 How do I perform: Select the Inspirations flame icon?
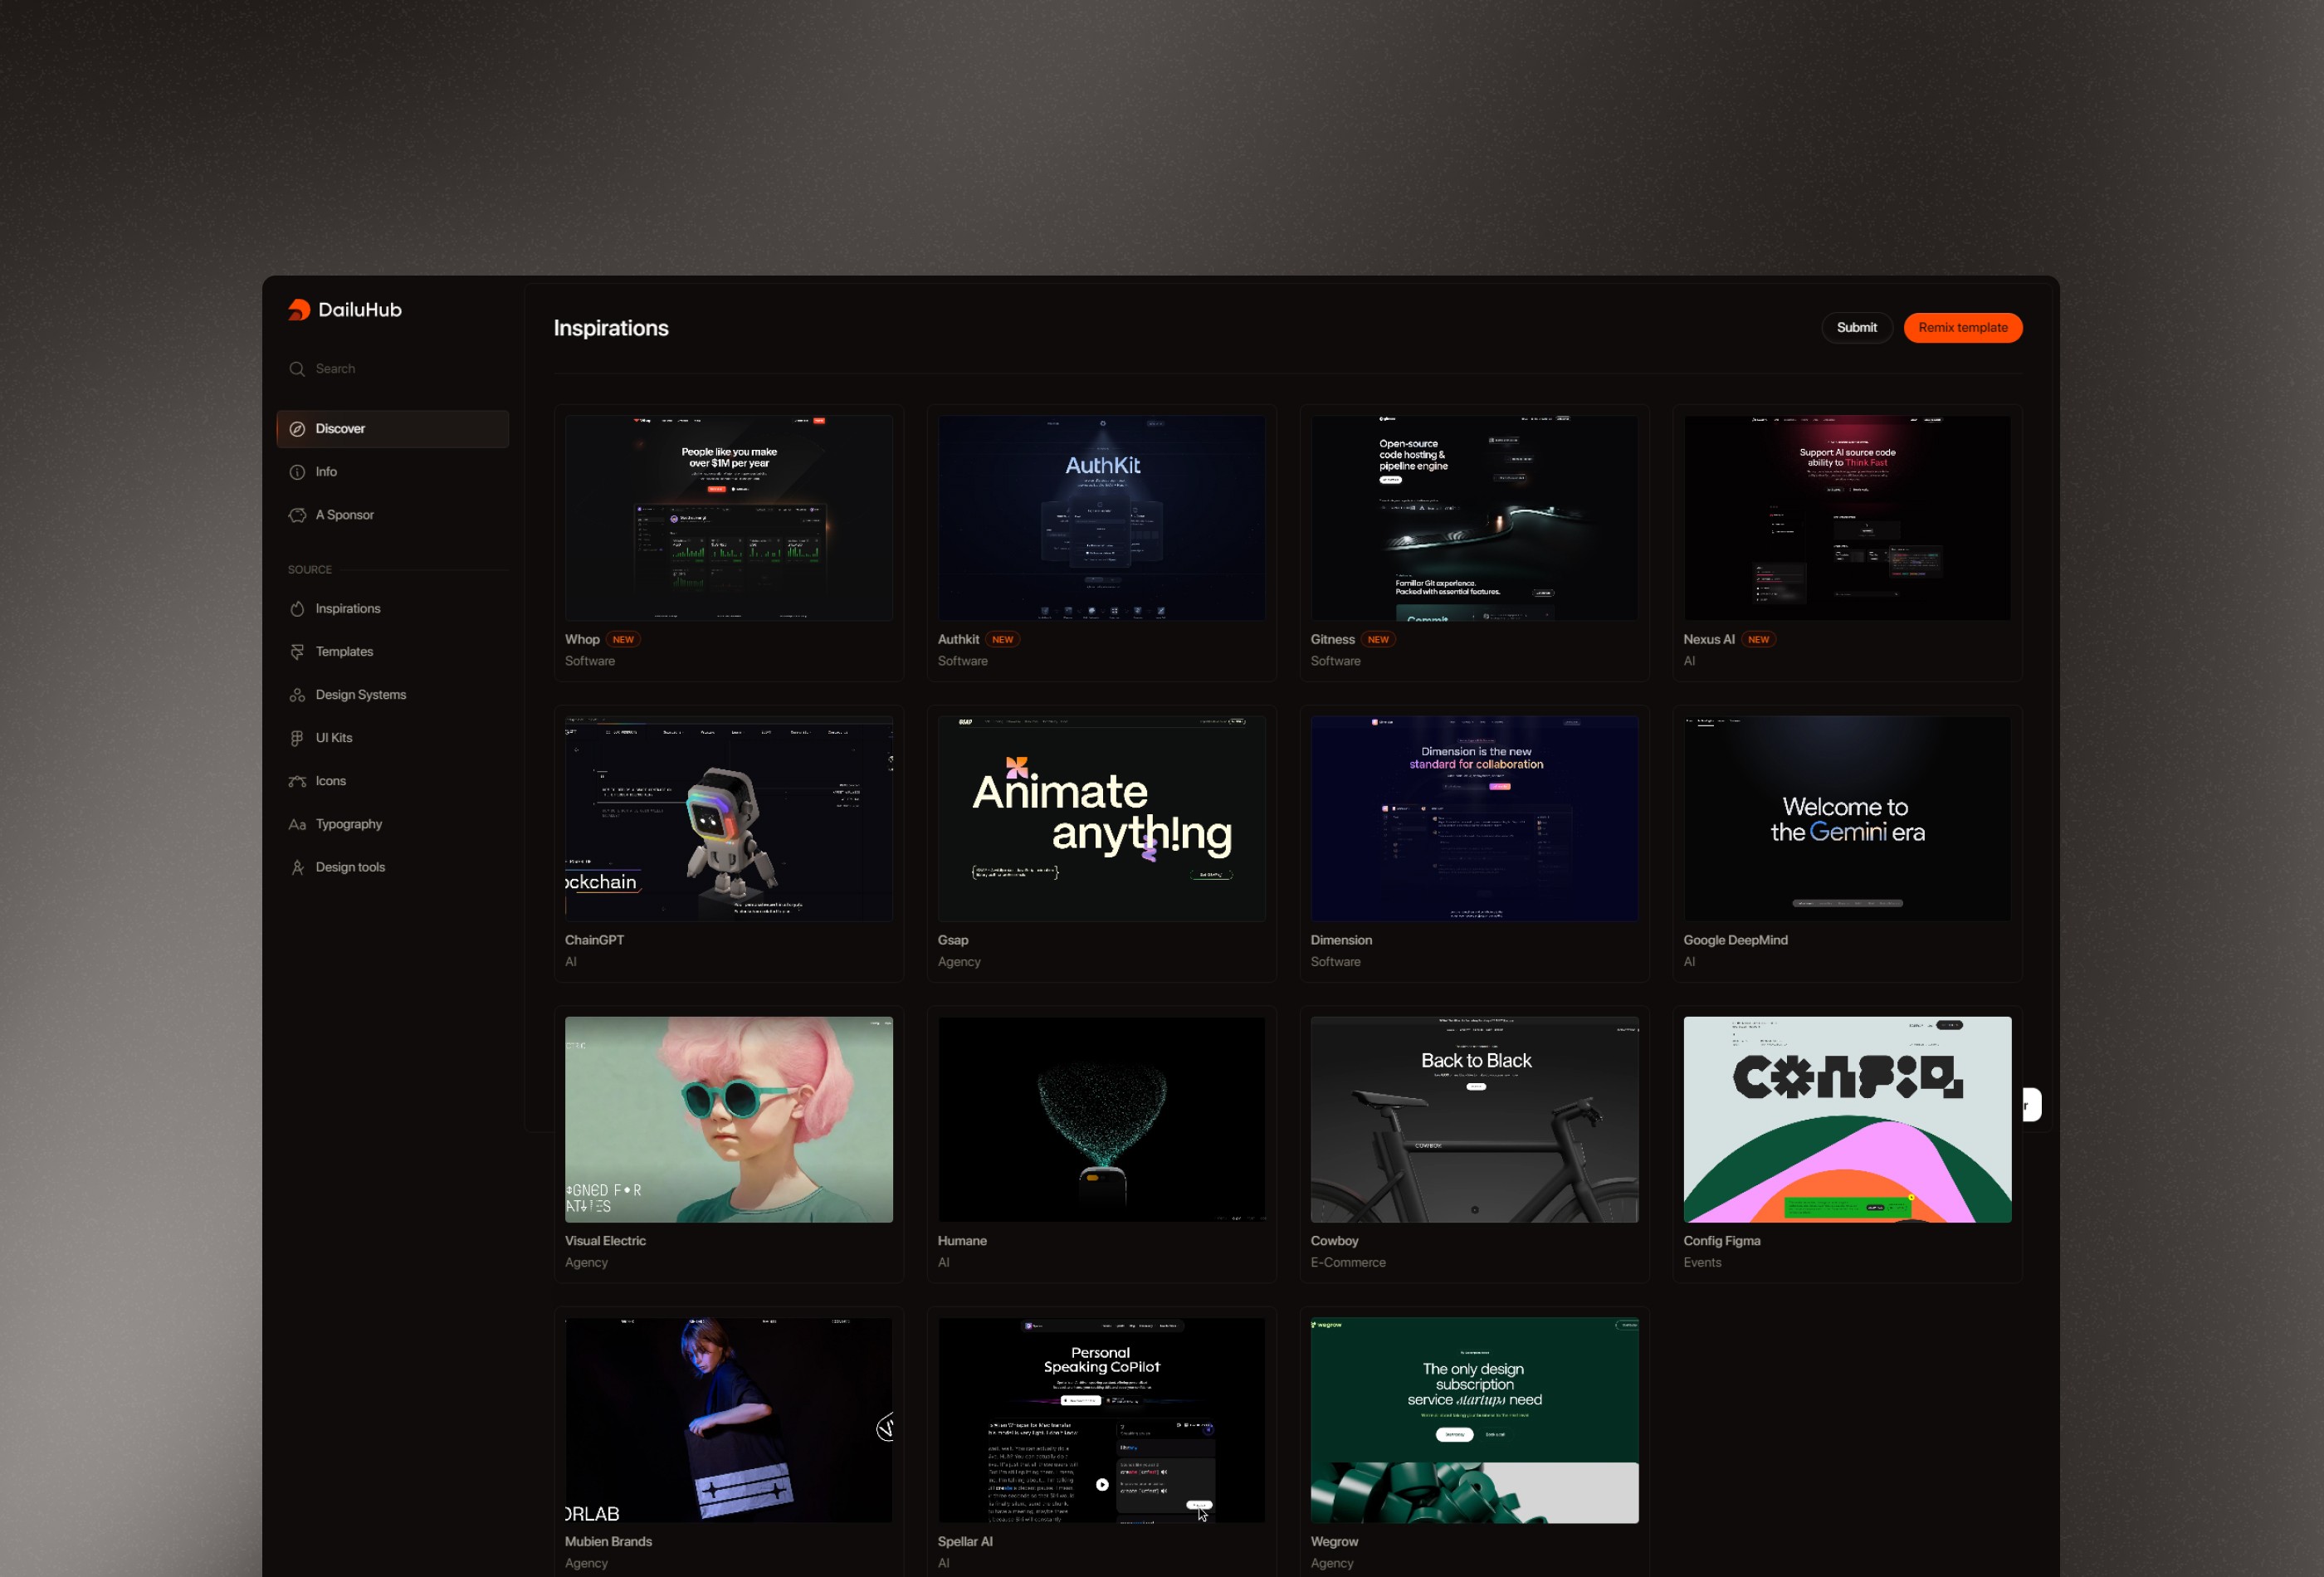pos(297,608)
